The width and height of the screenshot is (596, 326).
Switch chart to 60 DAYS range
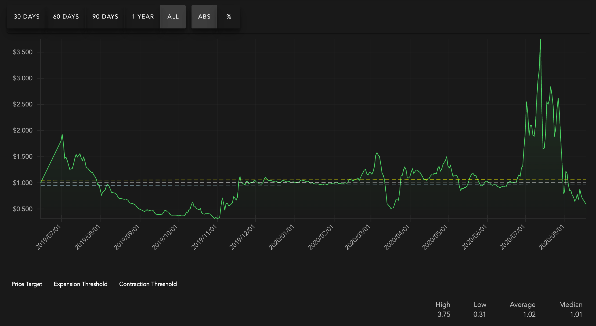[x=66, y=17]
